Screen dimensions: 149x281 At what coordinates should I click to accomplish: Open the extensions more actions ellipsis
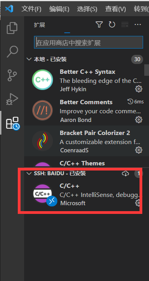(x=138, y=24)
